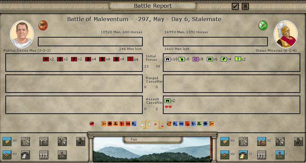This screenshot has height=163, width=306.
Task: Select the purple unit icon marked x8
Action: pos(195,59)
